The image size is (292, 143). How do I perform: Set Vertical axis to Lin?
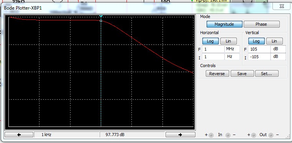[274, 41]
